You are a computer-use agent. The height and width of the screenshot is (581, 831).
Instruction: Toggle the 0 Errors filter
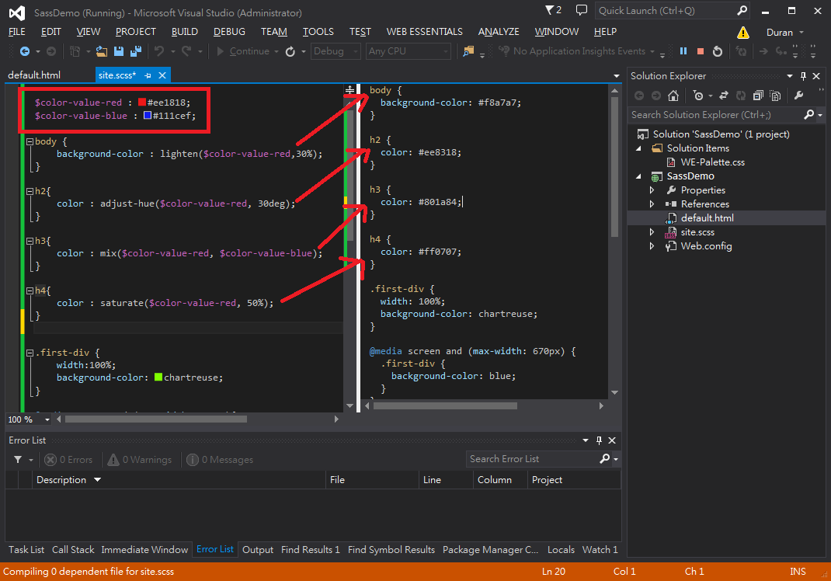pyautogui.click(x=68, y=460)
